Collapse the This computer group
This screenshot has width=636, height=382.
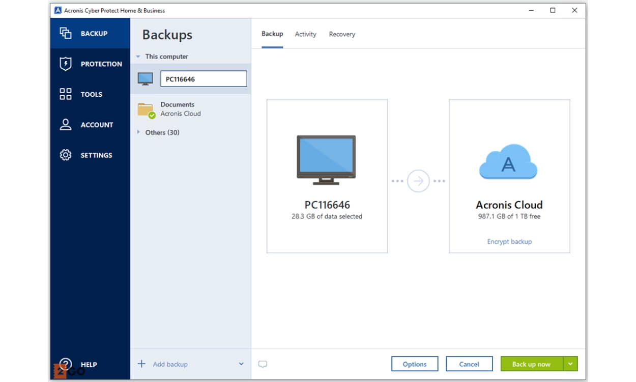[138, 57]
